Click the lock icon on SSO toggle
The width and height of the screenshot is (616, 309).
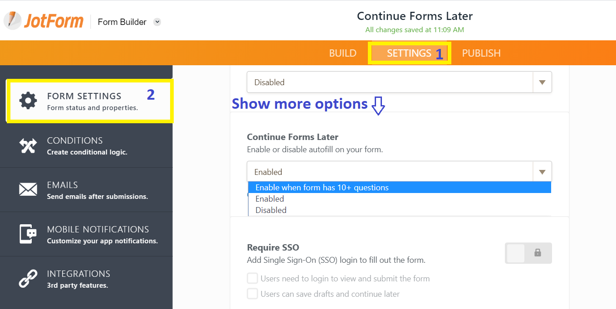coord(538,253)
